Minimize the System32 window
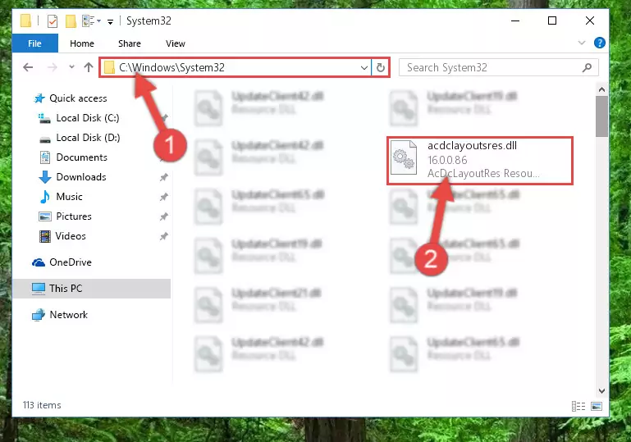 [515, 21]
